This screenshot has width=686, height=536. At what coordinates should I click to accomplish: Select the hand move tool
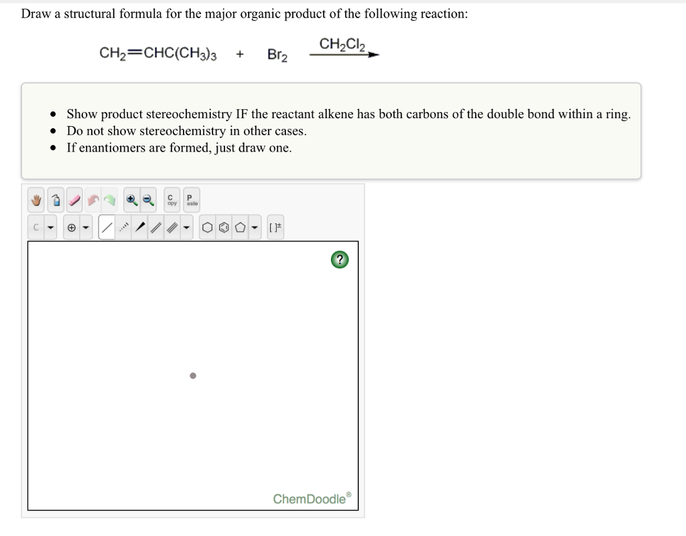[36, 201]
